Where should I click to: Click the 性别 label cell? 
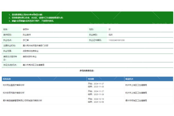click(97, 29)
